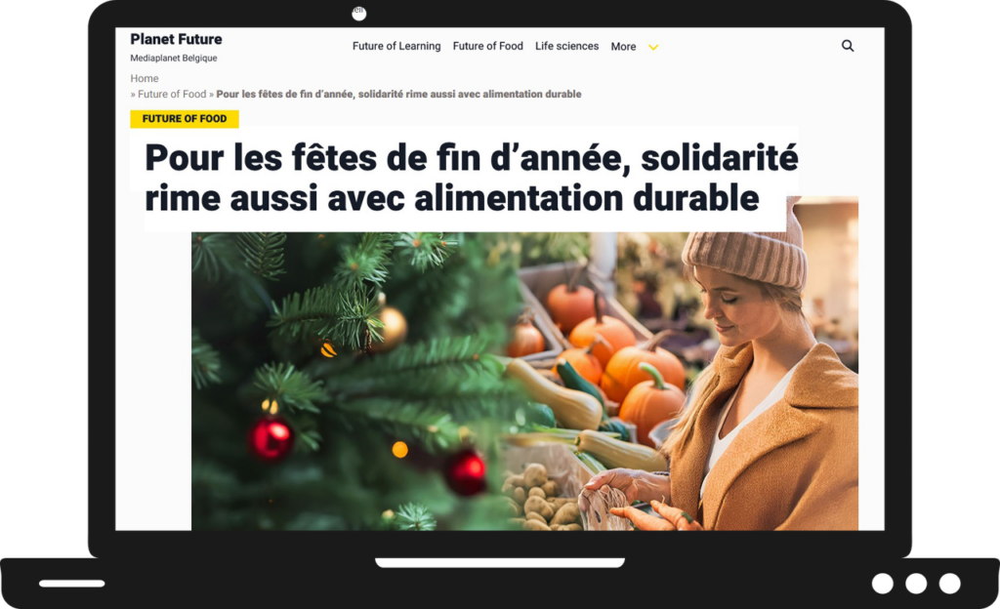Click the Planet Future site logo
The image size is (1000, 609).
point(176,39)
